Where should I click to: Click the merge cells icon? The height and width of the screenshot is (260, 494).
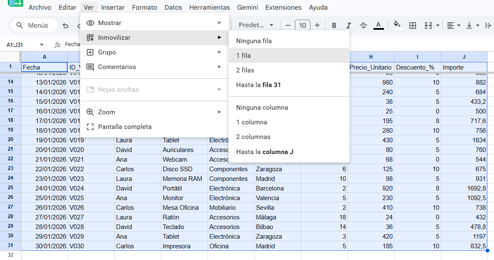[x=428, y=26]
